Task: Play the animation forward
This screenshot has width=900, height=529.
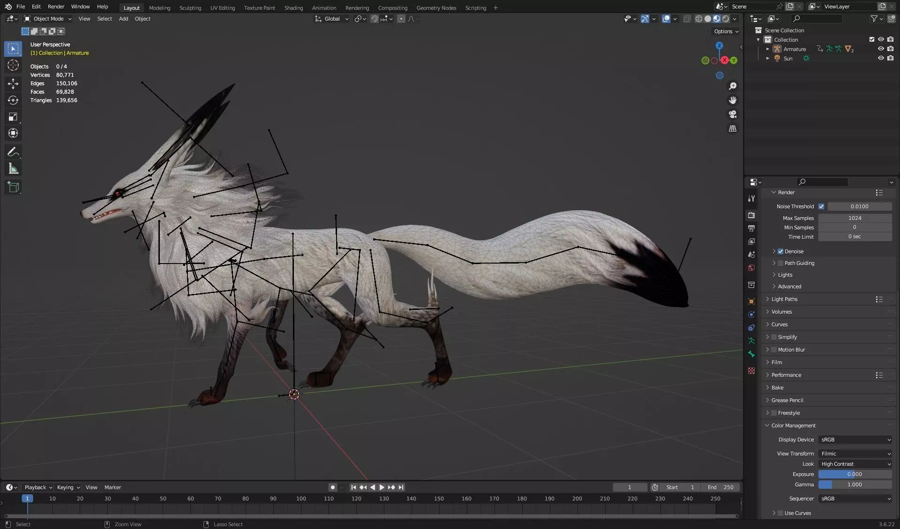Action: click(382, 487)
